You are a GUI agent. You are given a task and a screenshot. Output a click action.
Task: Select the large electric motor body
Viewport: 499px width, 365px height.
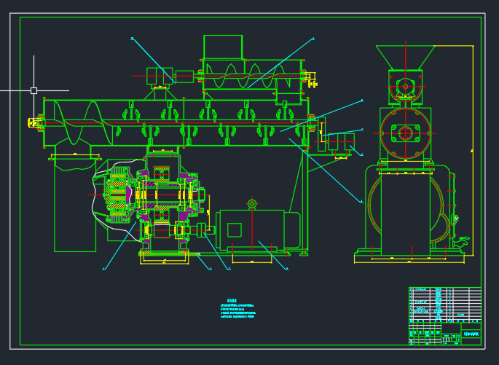pyautogui.click(x=258, y=229)
